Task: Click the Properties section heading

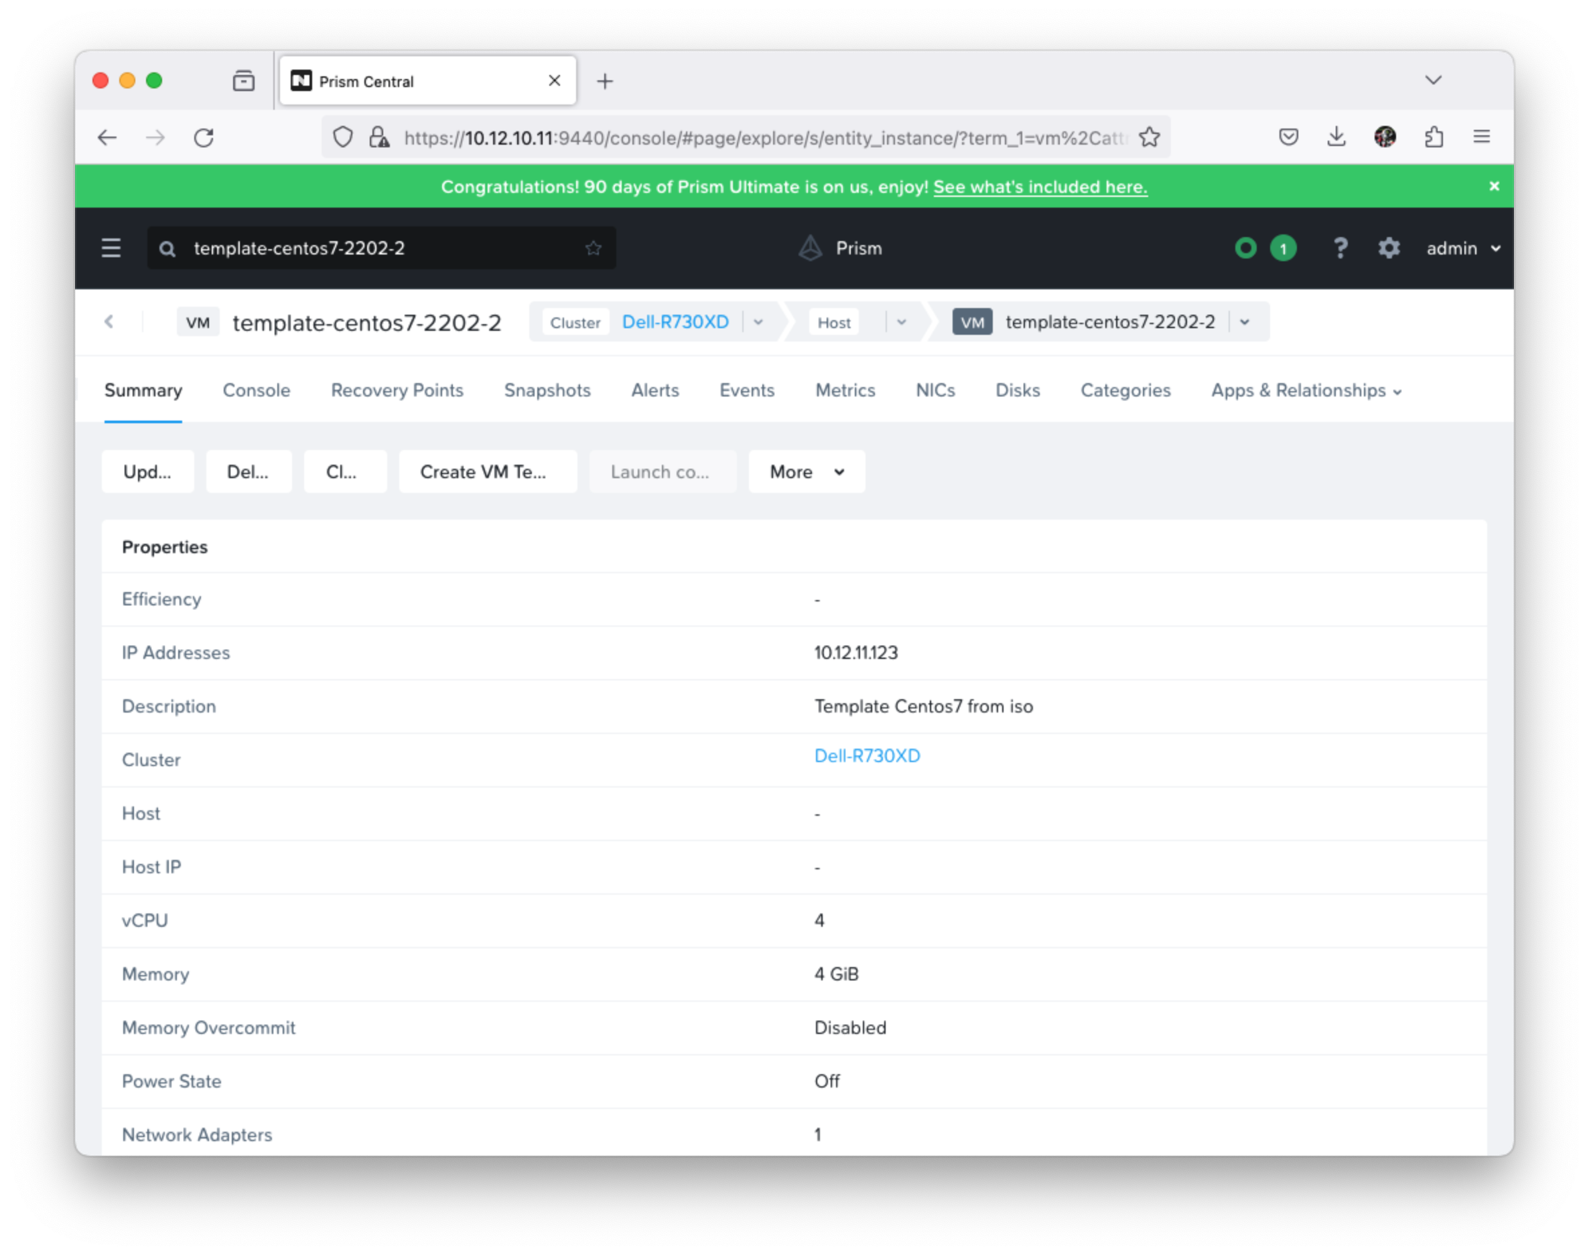Action: 165,547
